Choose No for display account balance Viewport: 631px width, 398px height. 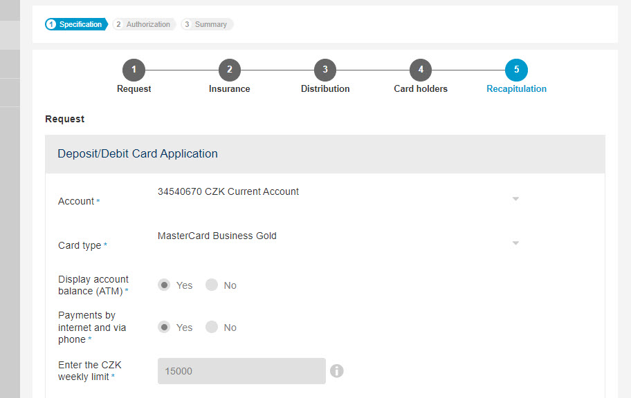[212, 285]
